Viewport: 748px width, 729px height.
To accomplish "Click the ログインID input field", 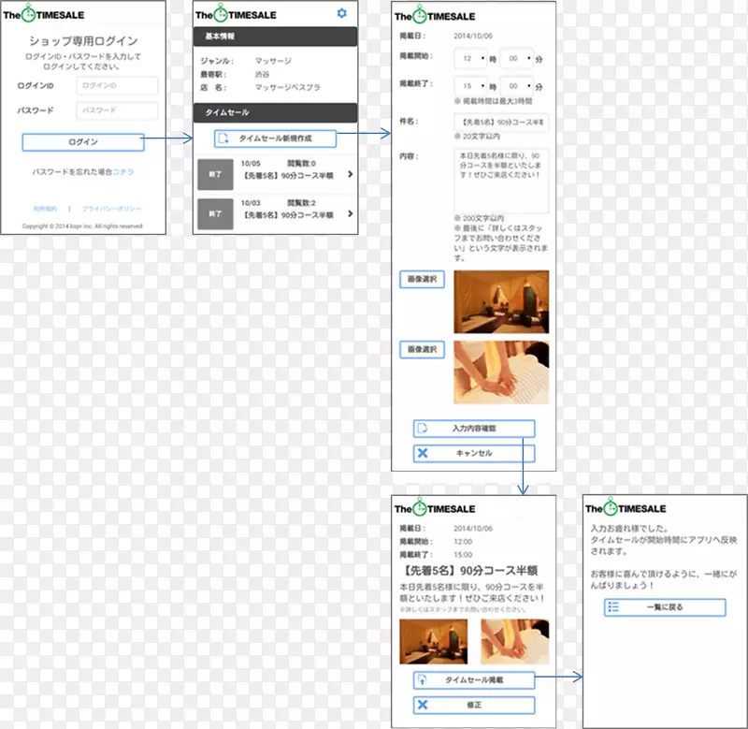I will click(x=117, y=85).
